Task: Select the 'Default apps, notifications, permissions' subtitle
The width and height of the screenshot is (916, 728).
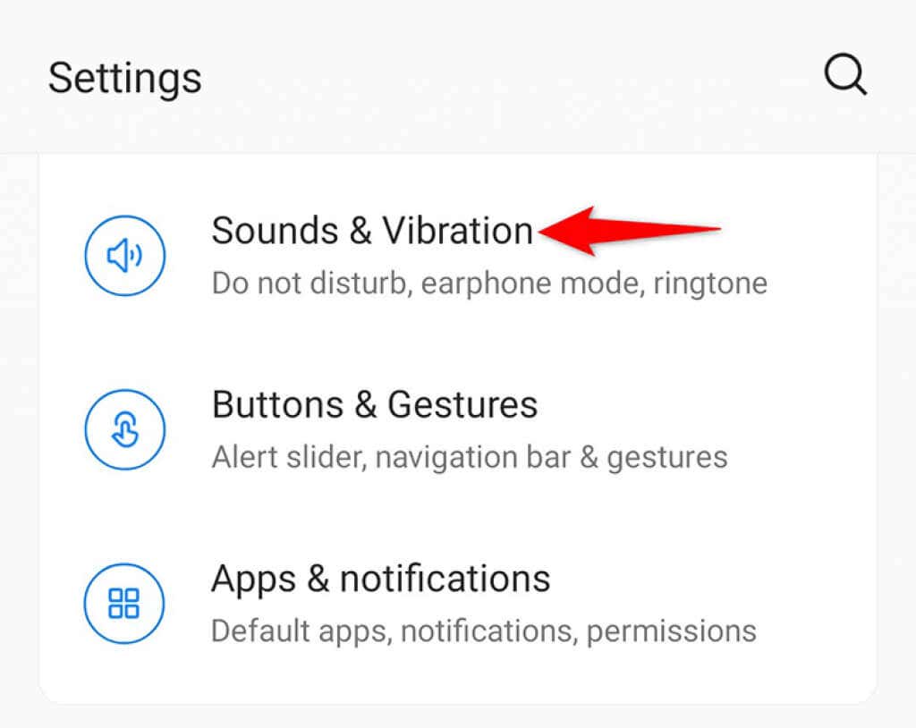Action: [x=484, y=631]
